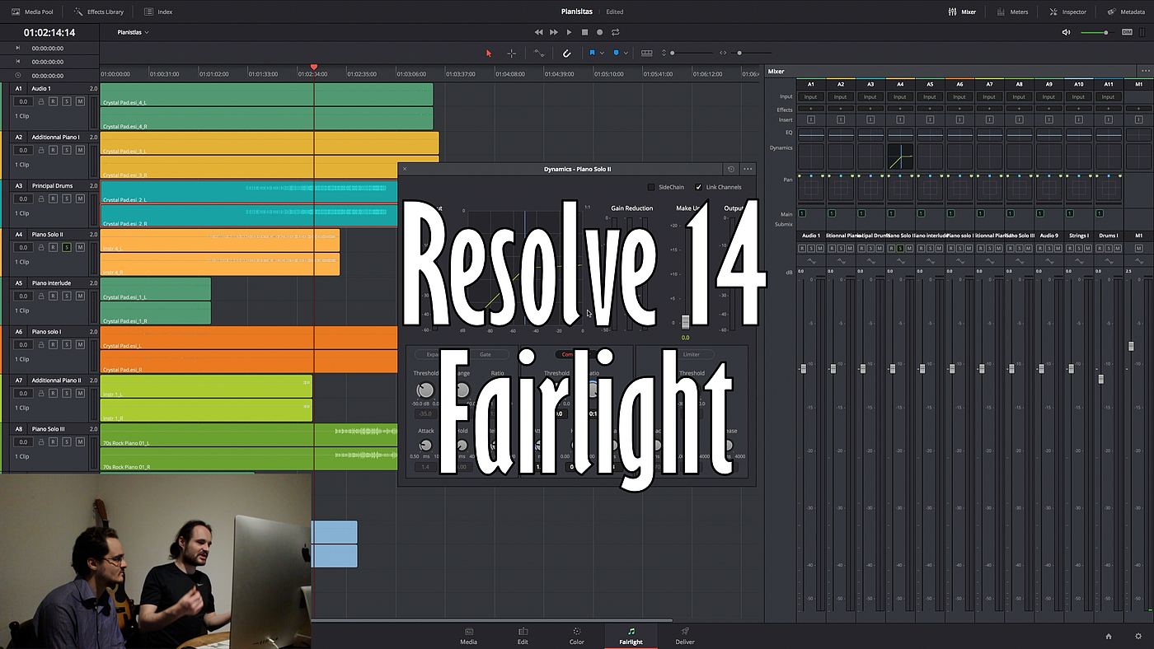The height and width of the screenshot is (649, 1154).
Task: Select the red arrow pointer tool
Action: click(x=489, y=54)
